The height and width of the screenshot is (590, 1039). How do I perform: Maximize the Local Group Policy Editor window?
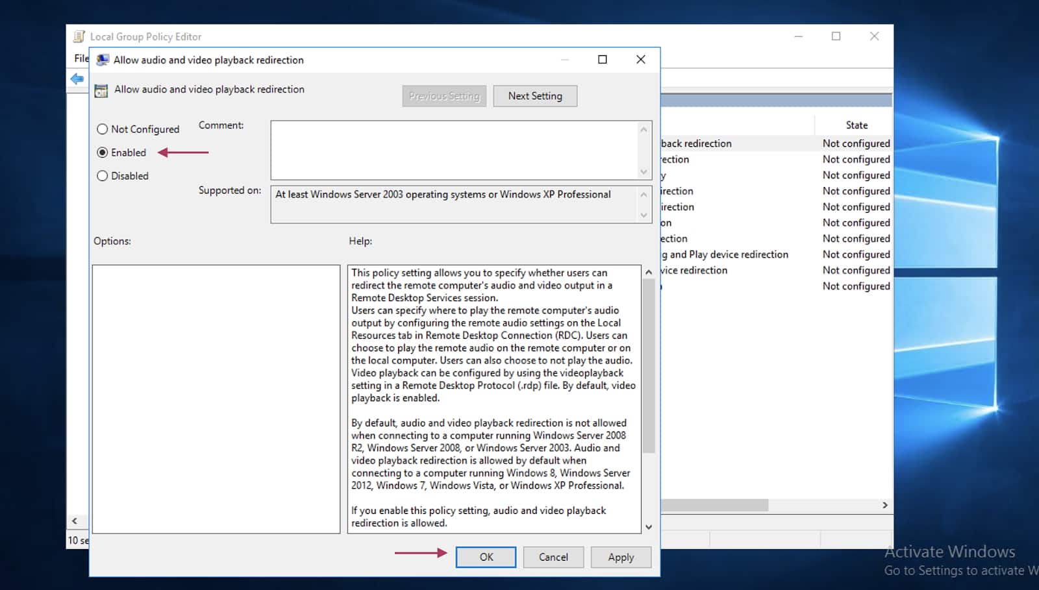836,36
